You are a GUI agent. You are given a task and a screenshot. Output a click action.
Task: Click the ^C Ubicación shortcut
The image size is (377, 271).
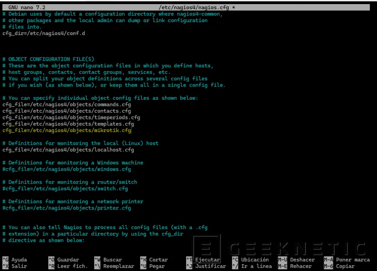click(250, 260)
